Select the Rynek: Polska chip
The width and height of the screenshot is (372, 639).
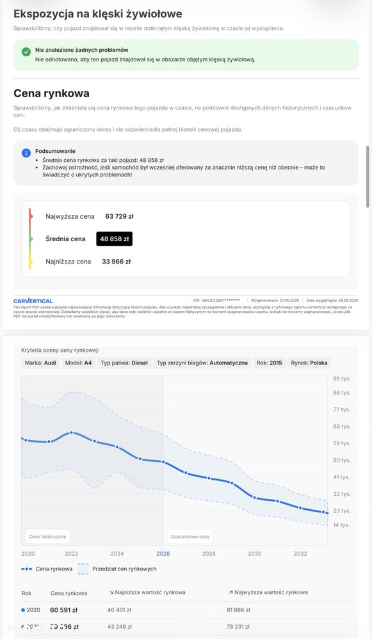[309, 363]
